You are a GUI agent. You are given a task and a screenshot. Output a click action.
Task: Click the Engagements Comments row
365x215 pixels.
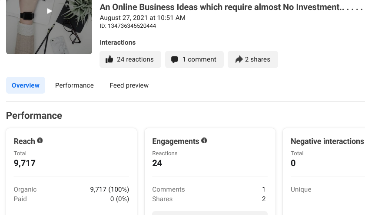pos(209,189)
